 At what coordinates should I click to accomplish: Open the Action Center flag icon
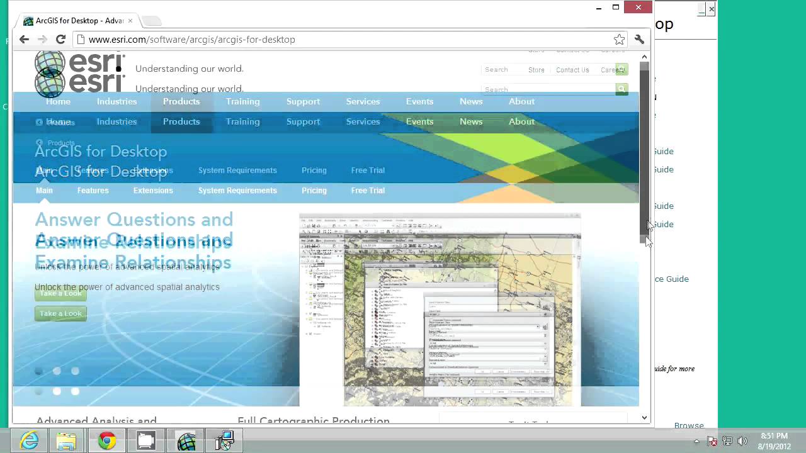coord(712,441)
